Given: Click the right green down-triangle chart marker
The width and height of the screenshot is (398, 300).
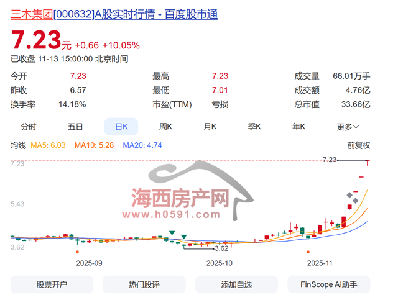Looking at the screenshot, I should coord(185,237).
